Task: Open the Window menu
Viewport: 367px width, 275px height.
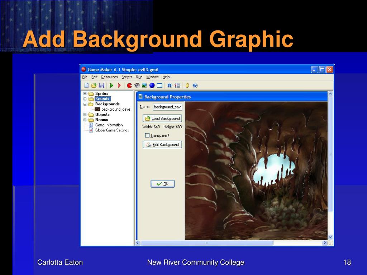Action: (x=152, y=77)
